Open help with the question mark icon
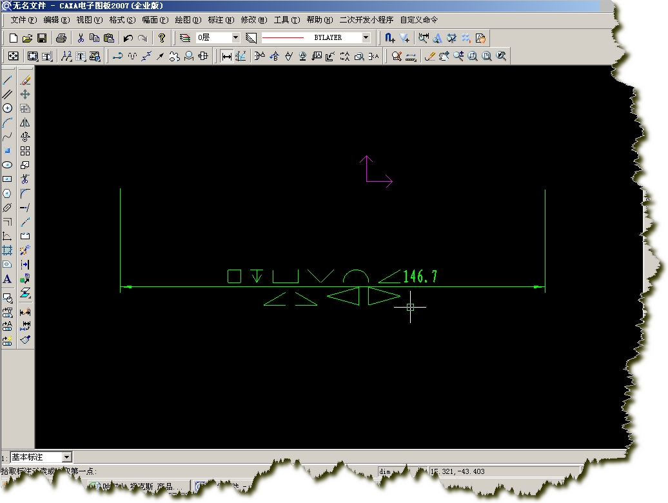668x503 pixels. click(x=161, y=38)
